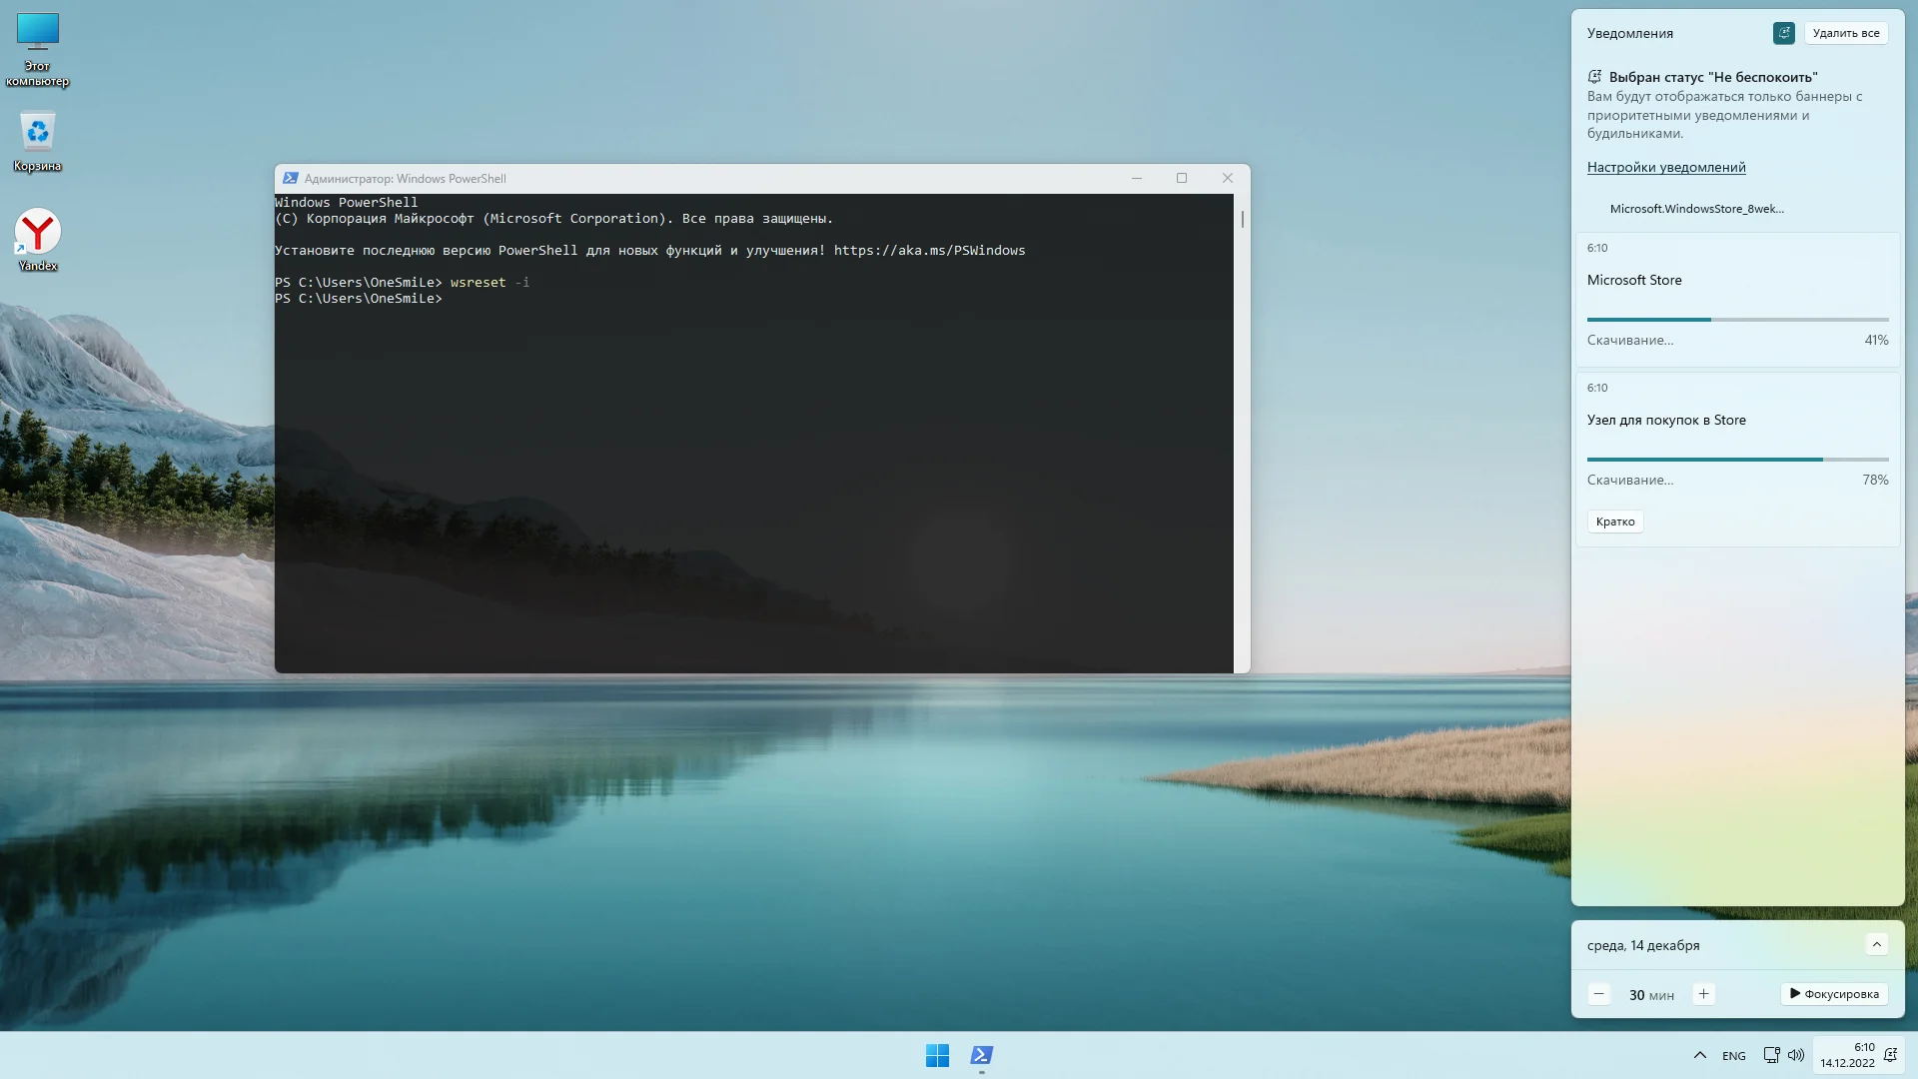Viewport: 1918px width, 1079px height.
Task: Open the Microsoft.WindowsStore notification group header
Action: click(x=1696, y=209)
